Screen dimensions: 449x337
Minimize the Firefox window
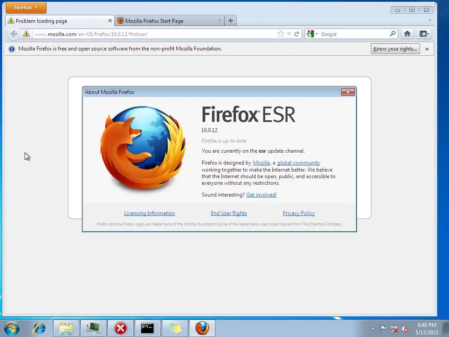[x=397, y=10]
